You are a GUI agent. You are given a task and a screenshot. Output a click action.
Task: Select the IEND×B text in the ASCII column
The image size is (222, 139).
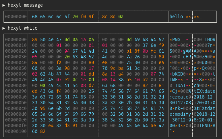coord(207,126)
